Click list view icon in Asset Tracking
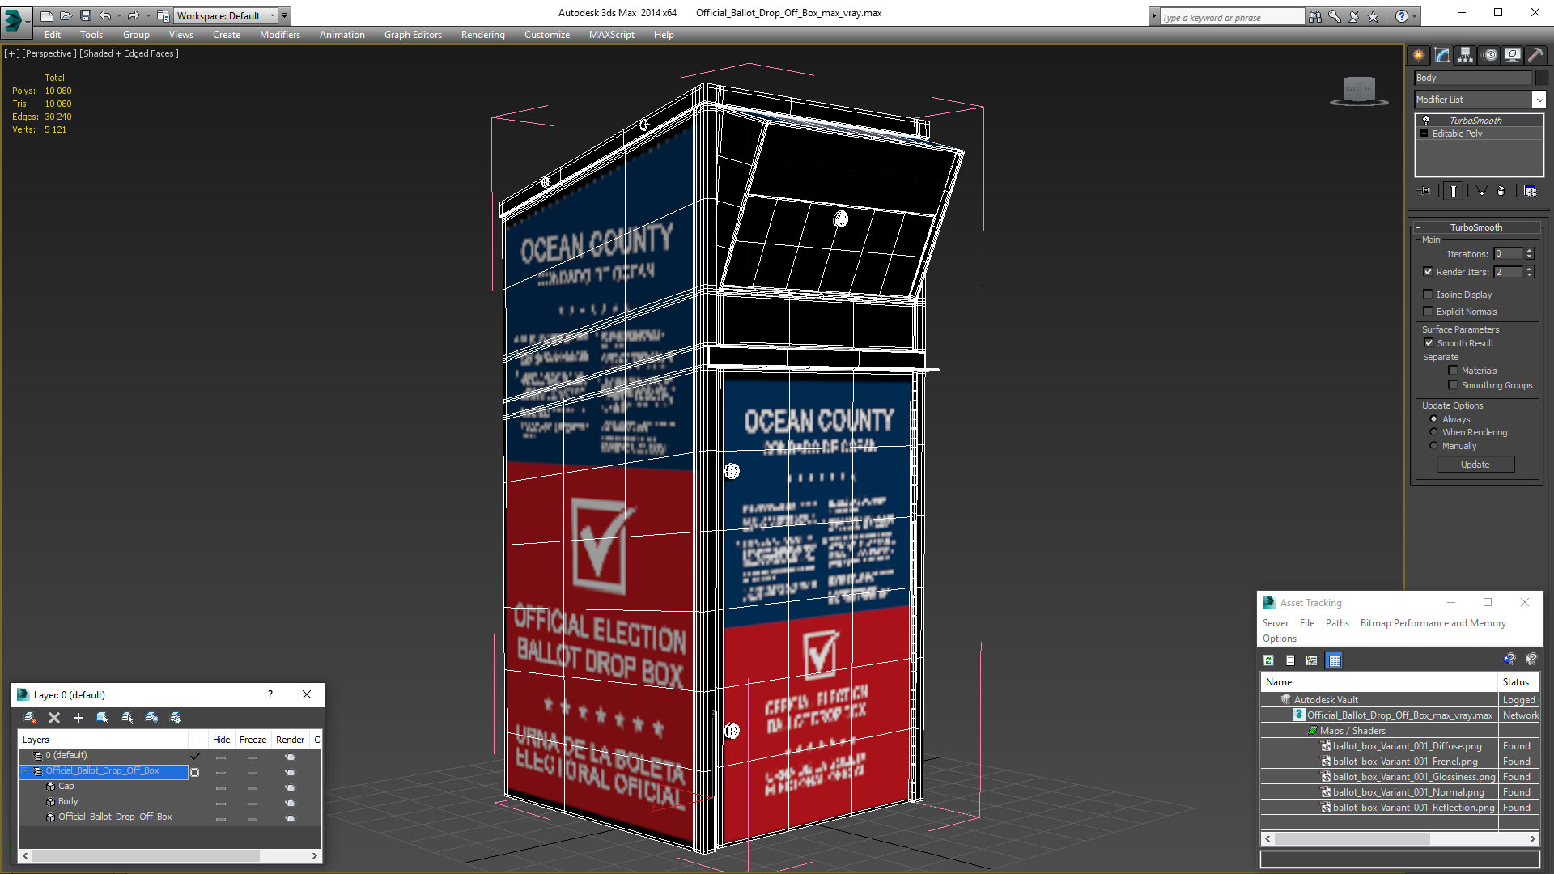 (1290, 660)
